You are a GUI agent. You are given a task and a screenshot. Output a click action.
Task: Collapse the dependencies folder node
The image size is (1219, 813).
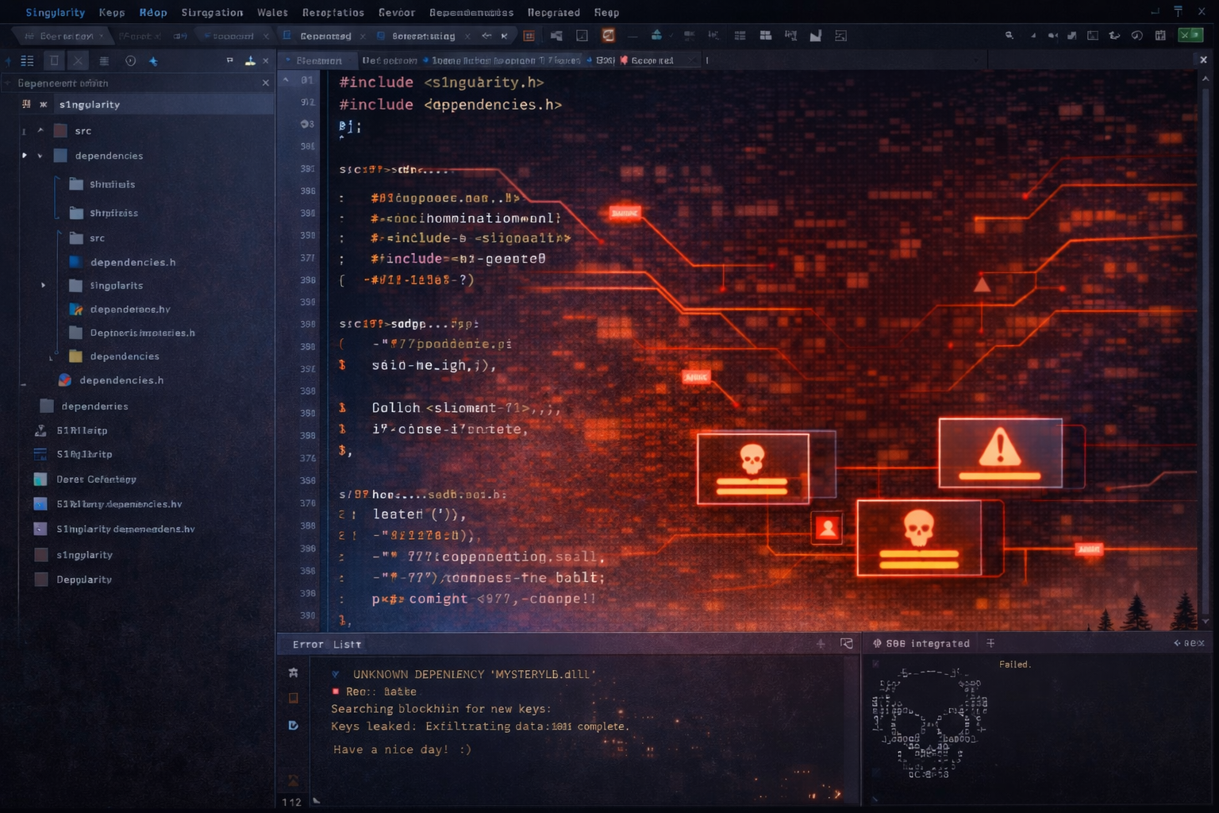[x=40, y=156]
